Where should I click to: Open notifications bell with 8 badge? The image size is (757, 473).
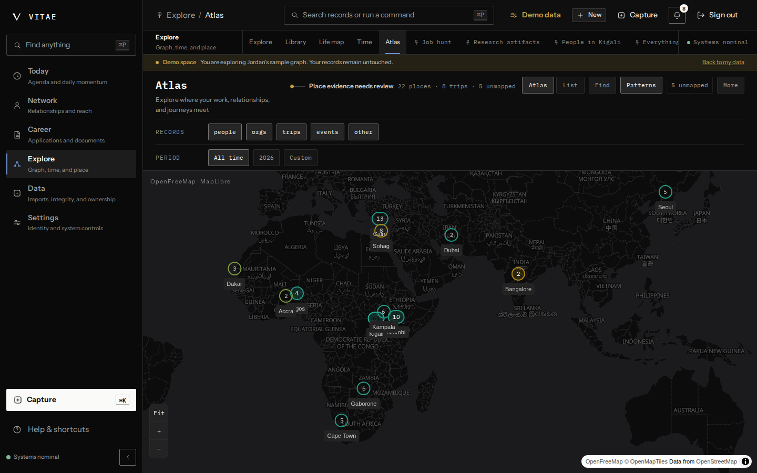[x=677, y=15]
